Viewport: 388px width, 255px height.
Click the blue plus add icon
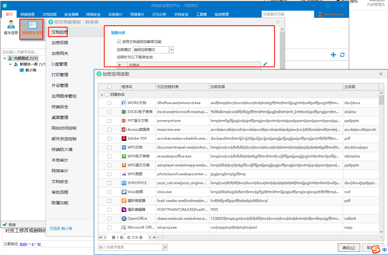(x=333, y=55)
